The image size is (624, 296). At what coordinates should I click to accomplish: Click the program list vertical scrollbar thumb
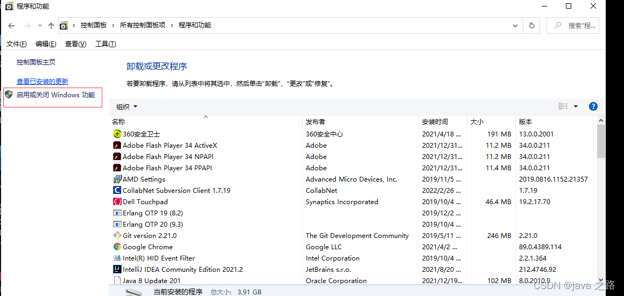[x=601, y=141]
